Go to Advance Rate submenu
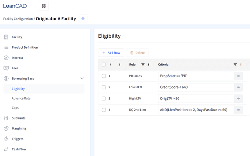This screenshot has width=250, height=156. coord(21,98)
